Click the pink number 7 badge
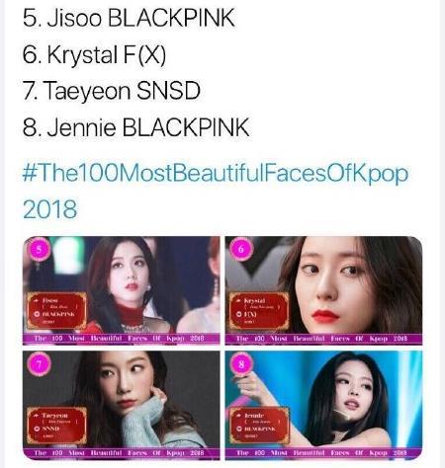This screenshot has height=468, width=445. pyautogui.click(x=40, y=364)
